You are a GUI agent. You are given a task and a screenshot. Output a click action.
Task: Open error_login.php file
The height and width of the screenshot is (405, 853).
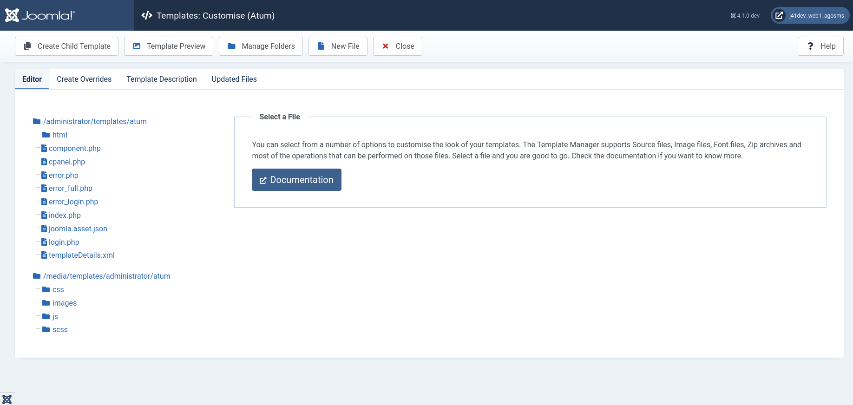pos(73,202)
